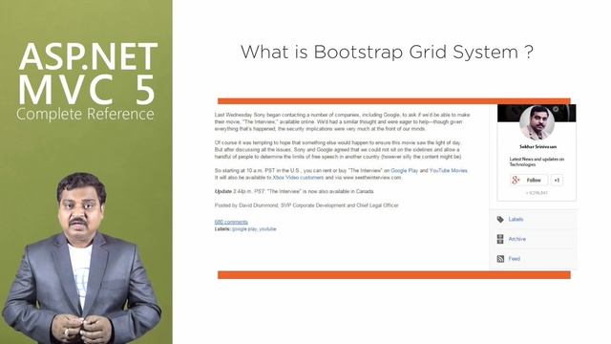The image size is (611, 344).
Task: Click the Google+ logo on Follow button
Action: coord(516,180)
